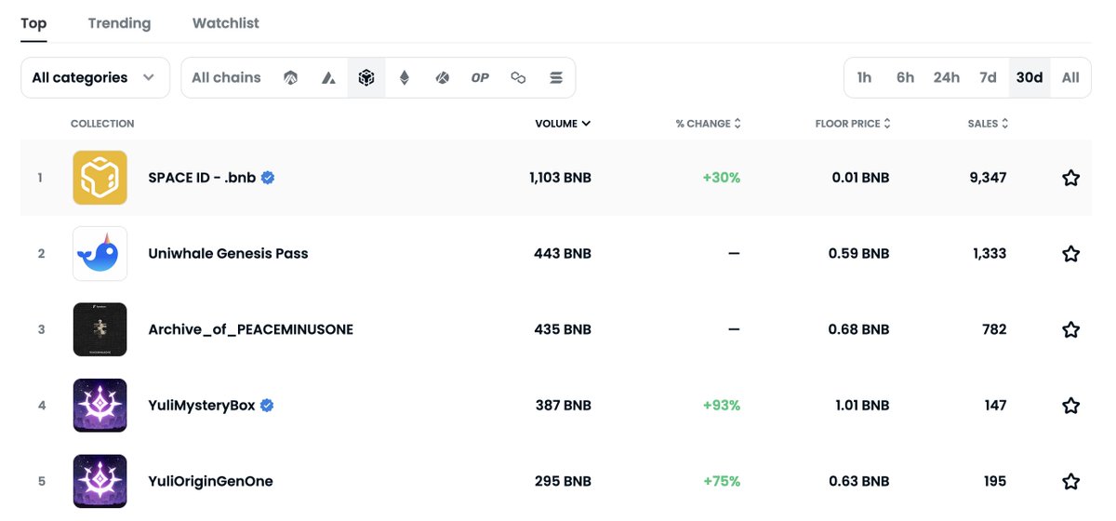Click the SPACE ID verified badge

coord(268,178)
